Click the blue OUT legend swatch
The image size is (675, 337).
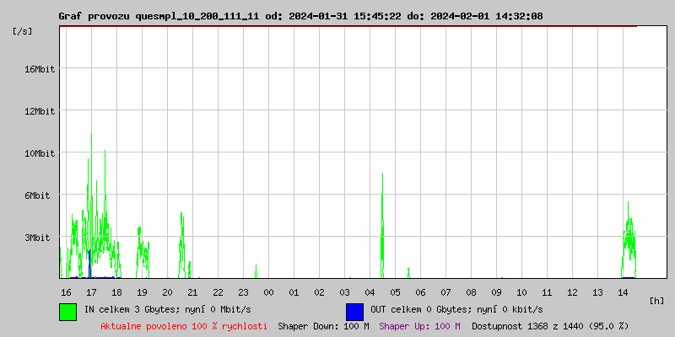coord(354,311)
